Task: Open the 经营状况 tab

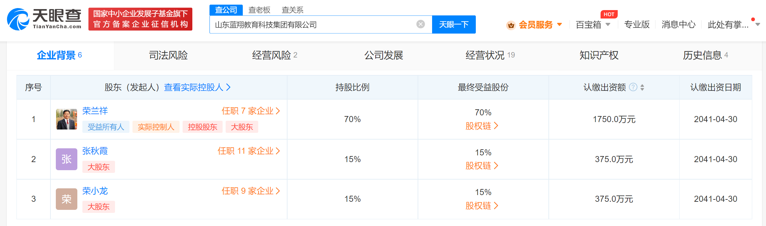Action: click(490, 55)
